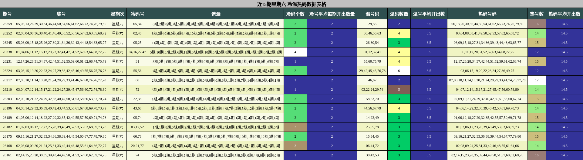Select period number 26210
Viewport: 583px width, 160px height.
pos(7,90)
